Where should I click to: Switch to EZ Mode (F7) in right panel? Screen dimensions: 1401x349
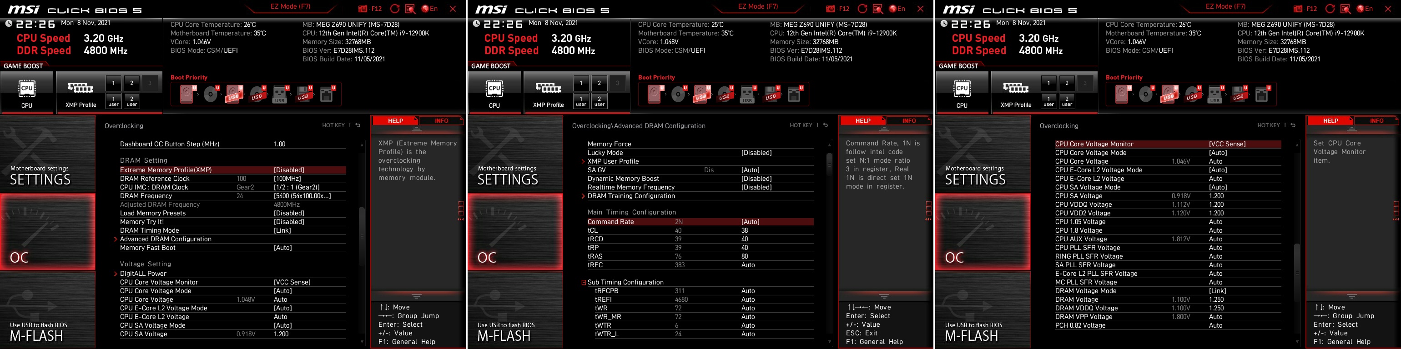1226,6
